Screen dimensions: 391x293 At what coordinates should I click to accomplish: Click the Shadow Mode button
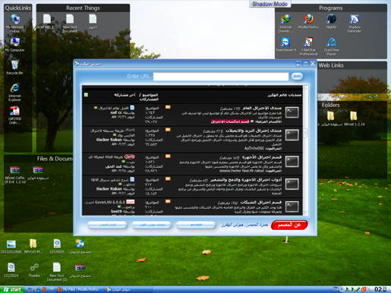coord(270,4)
